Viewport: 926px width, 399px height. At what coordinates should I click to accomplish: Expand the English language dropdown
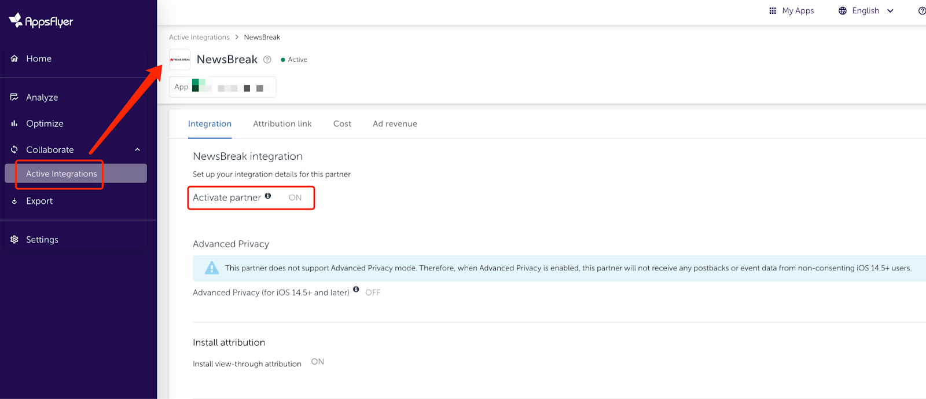[890, 11]
